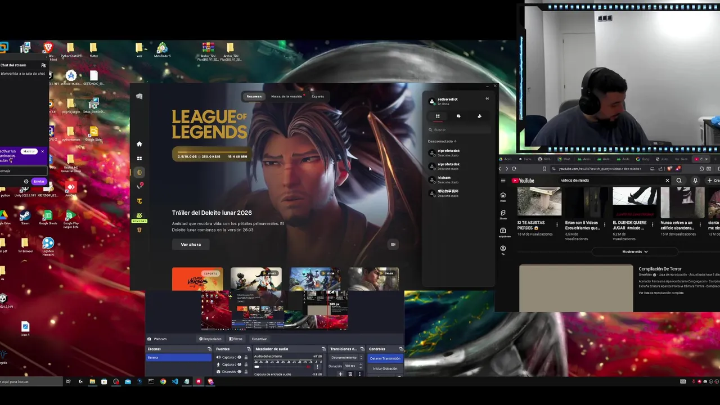
Task: Click Iniciar Grabación in OBS
Action: [x=385, y=368]
